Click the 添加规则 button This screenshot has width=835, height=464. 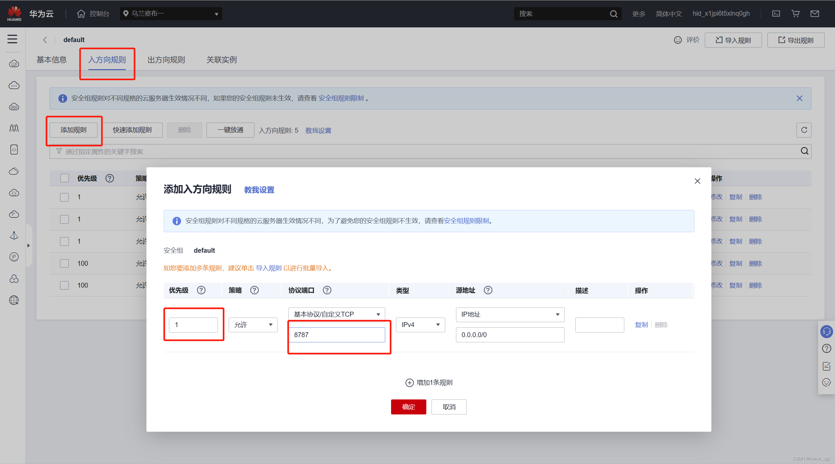pos(73,130)
